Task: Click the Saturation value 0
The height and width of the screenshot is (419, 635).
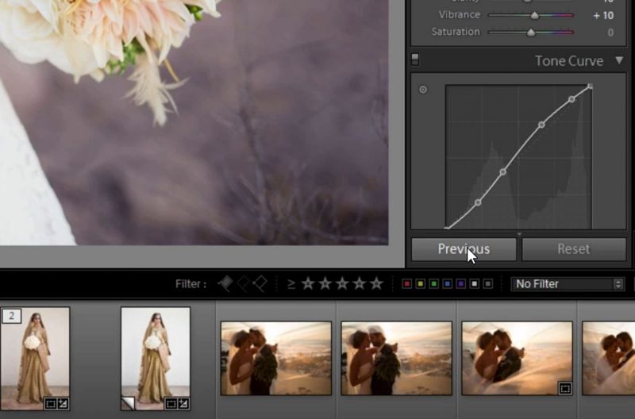Action: 610,33
